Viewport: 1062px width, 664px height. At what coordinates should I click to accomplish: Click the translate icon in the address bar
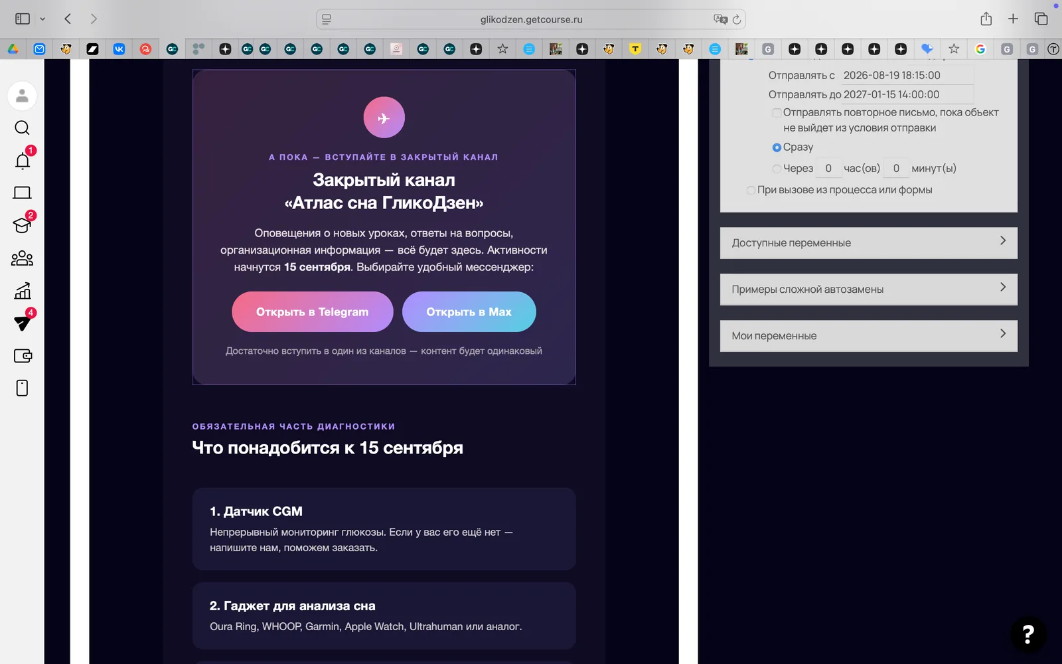(720, 19)
